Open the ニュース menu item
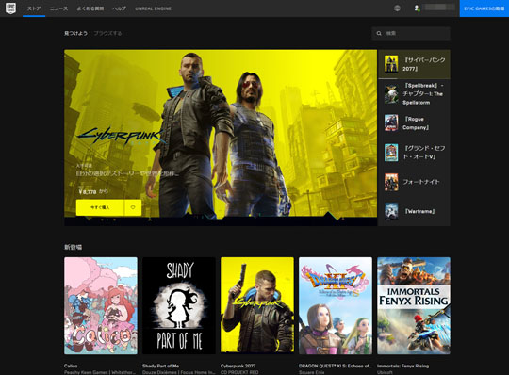The width and height of the screenshot is (509, 375). 59,8
